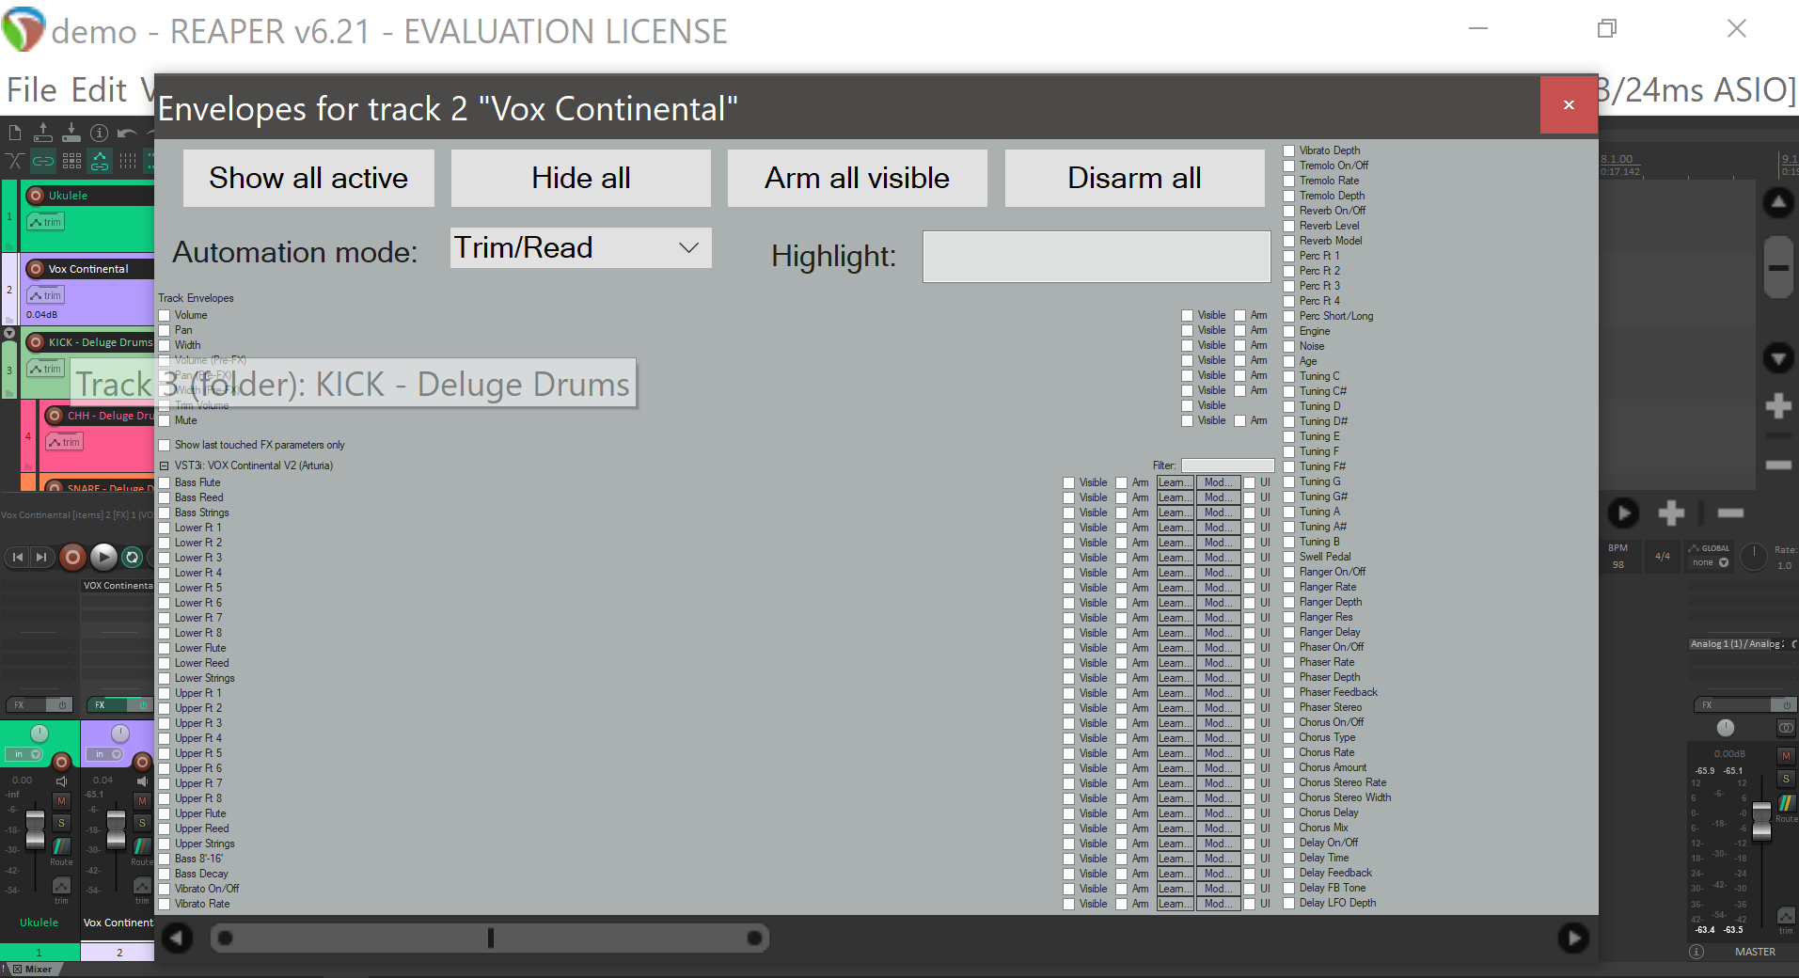Toggle master mono/stereo icon

pyautogui.click(x=1786, y=728)
